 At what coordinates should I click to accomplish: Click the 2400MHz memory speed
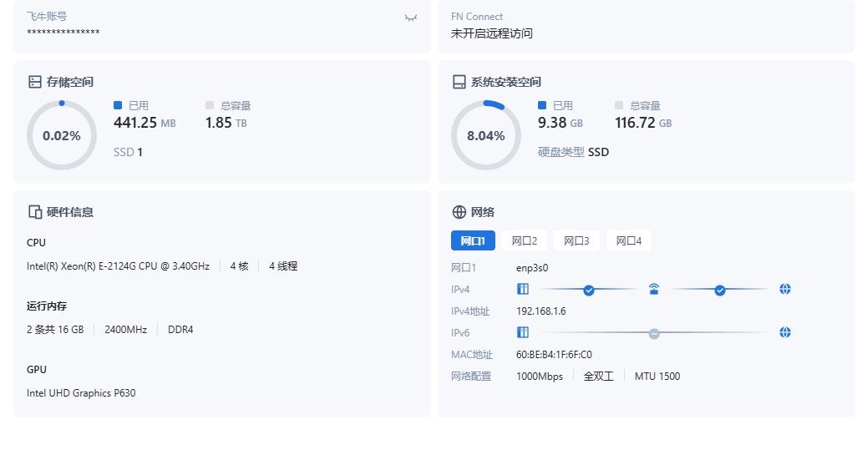125,329
